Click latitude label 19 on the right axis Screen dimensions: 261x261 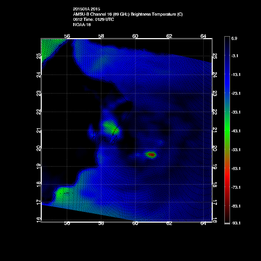click(215, 166)
